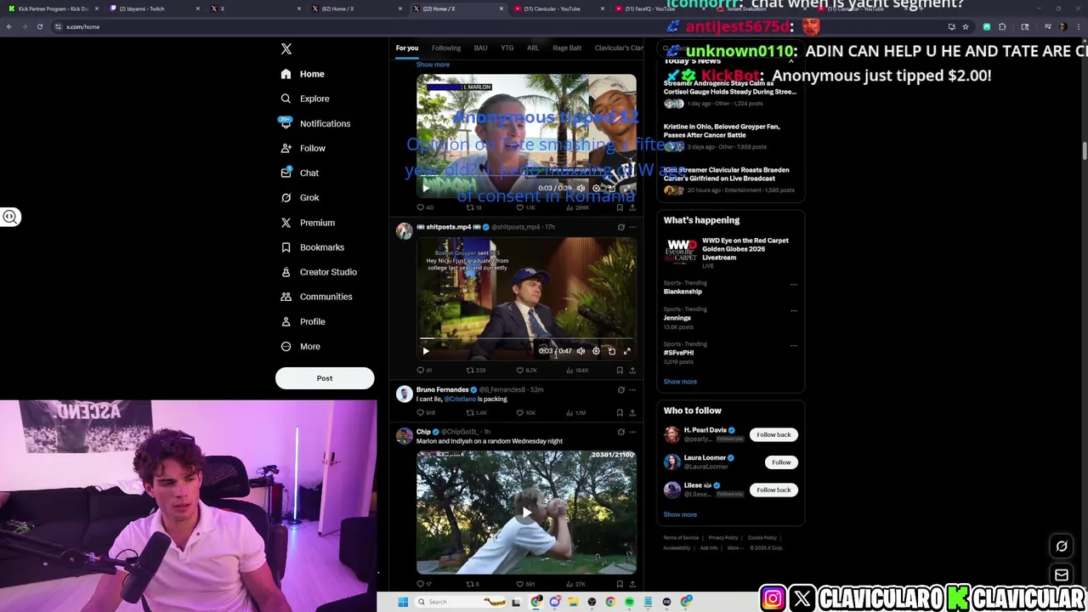The height and width of the screenshot is (612, 1088).
Task: Open Grok explain icon on shitposts.mp4 post
Action: point(620,227)
